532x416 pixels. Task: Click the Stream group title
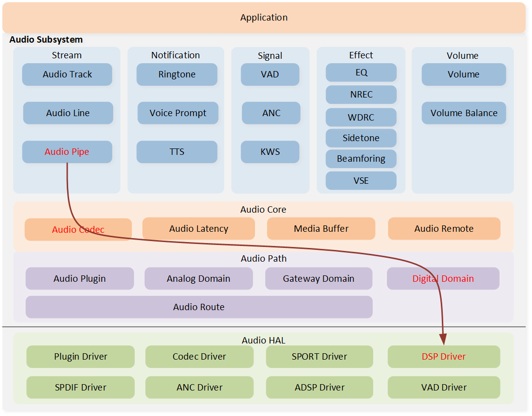67,55
